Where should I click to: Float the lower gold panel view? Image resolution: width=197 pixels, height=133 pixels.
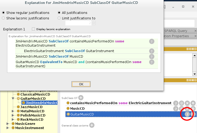coord(193,80)
